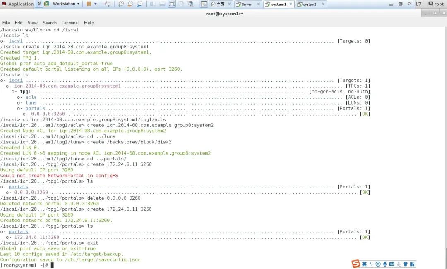Close the Server VM tab
The height and width of the screenshot is (269, 447).
click(258, 4)
